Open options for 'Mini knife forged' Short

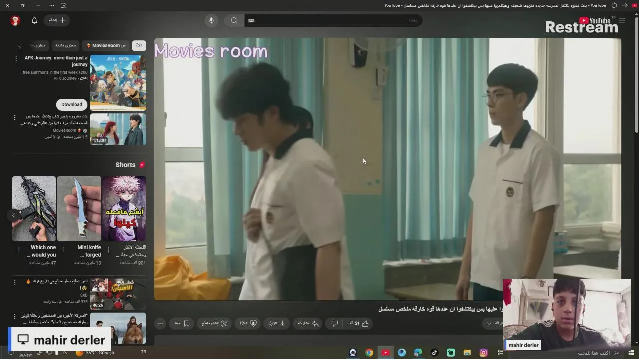[x=63, y=250]
